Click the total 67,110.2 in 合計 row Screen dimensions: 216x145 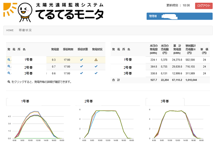click(x=177, y=80)
